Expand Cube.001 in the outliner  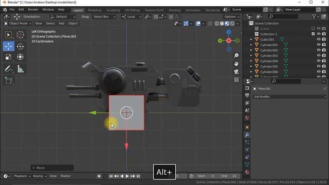[251, 39]
